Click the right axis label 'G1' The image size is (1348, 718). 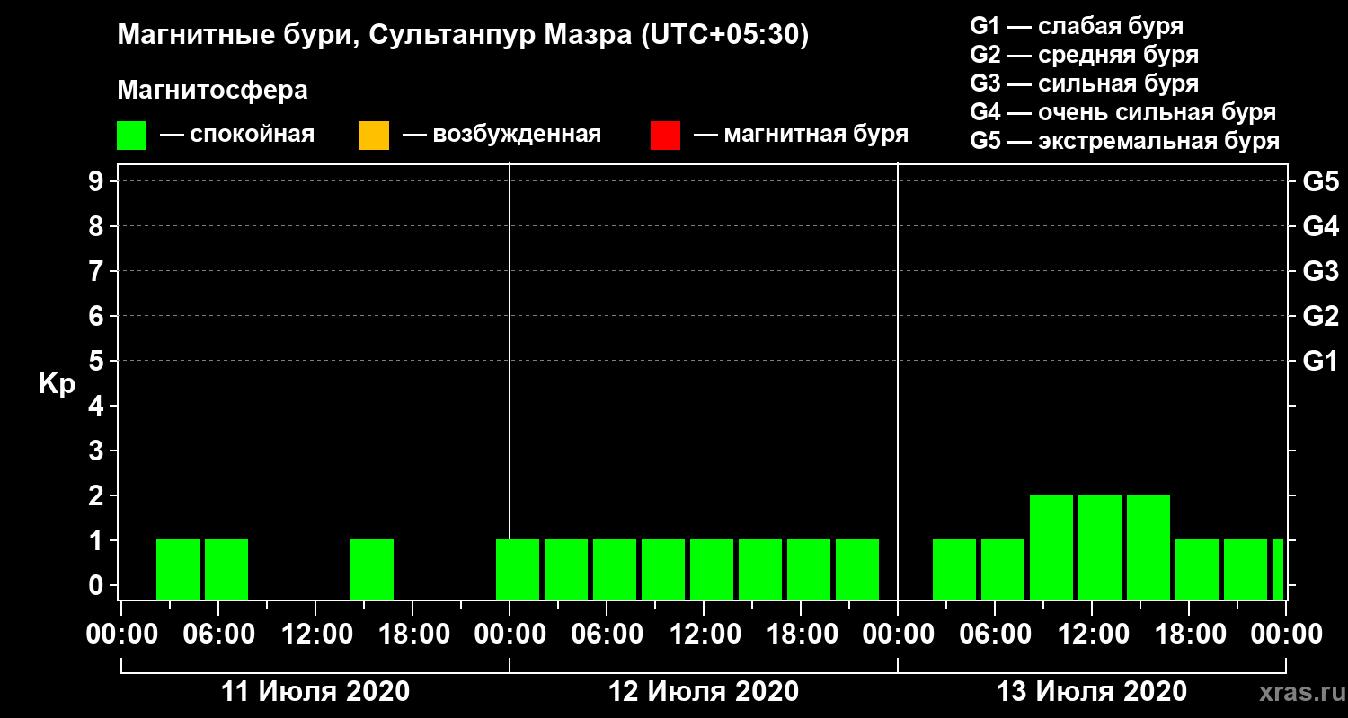(1320, 361)
